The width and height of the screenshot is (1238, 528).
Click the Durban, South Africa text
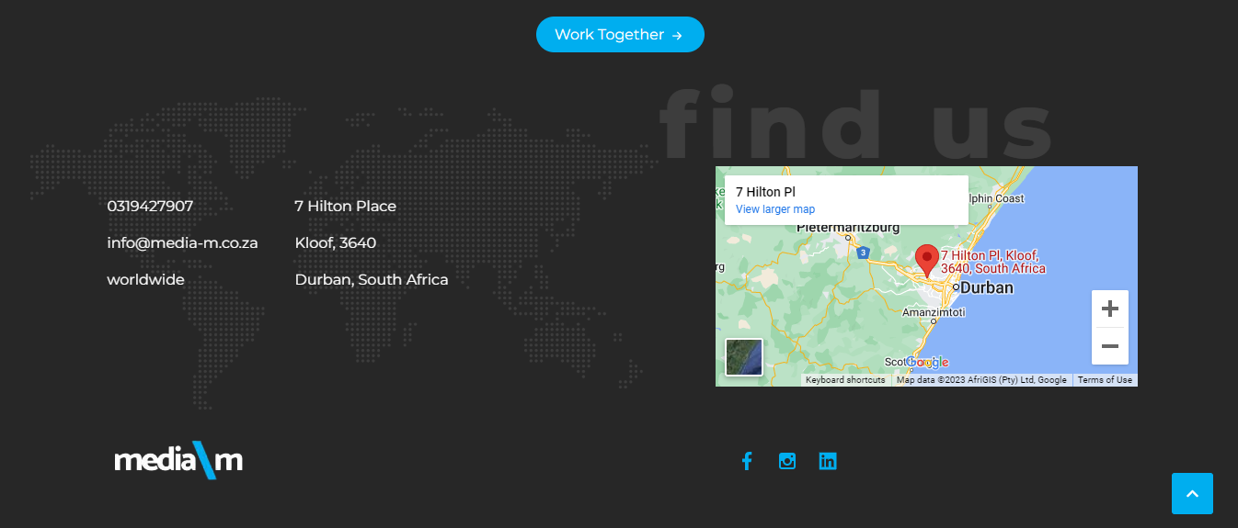372,279
